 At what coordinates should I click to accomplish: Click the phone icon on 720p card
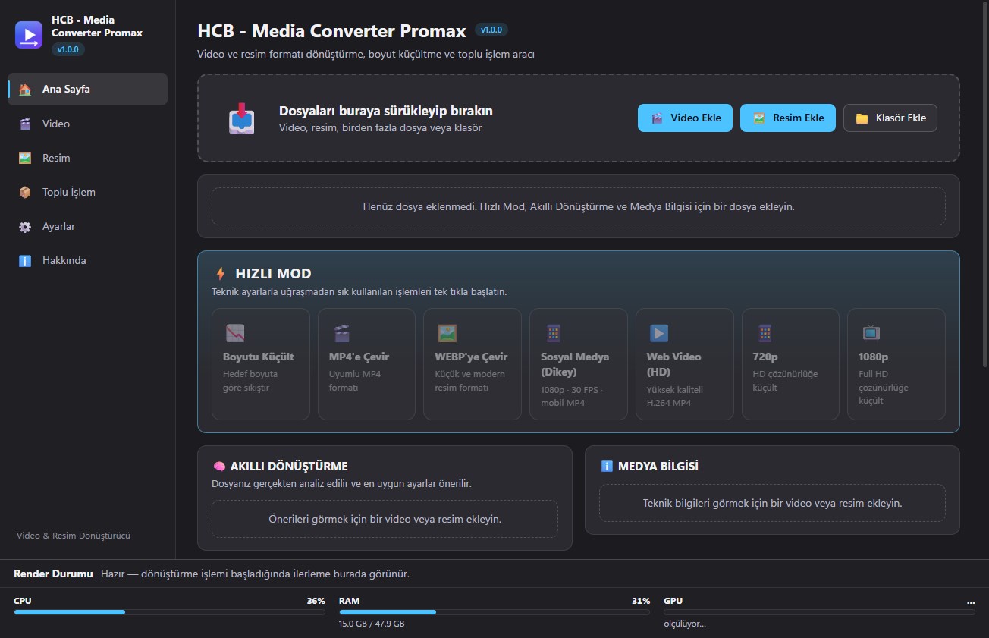click(765, 333)
